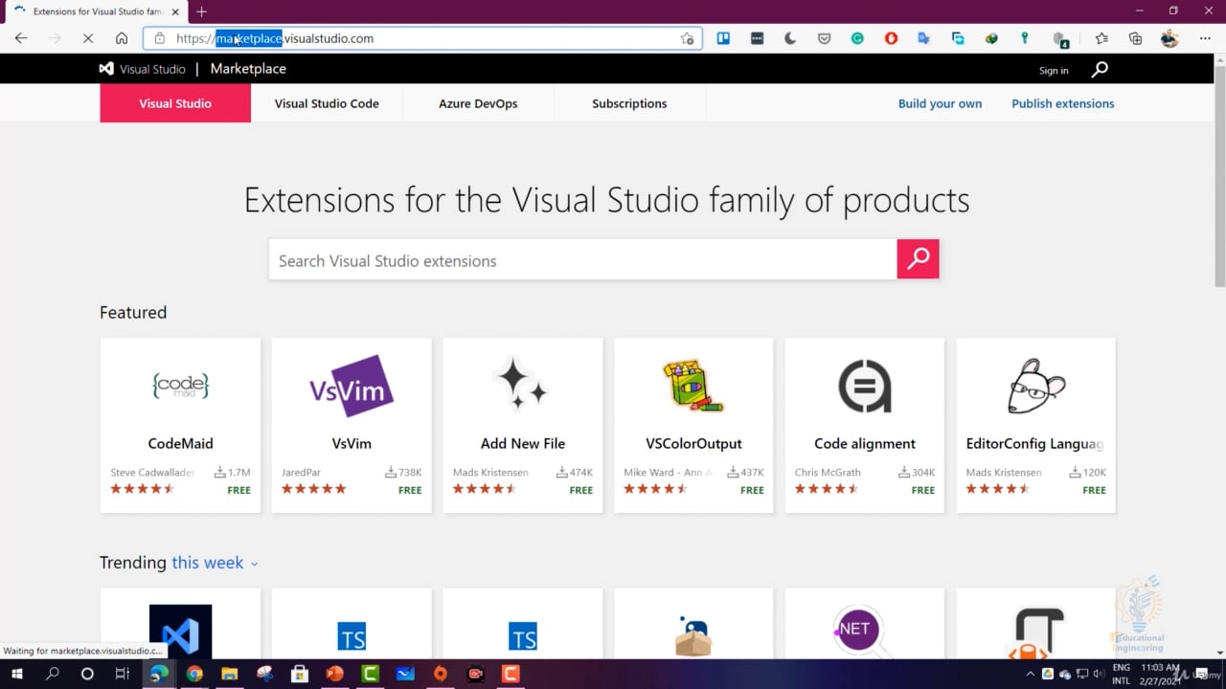Image resolution: width=1226 pixels, height=689 pixels.
Task: Click the Build your own link
Action: pos(940,103)
